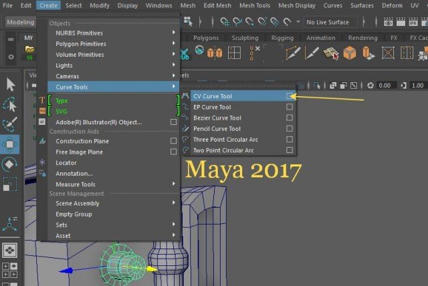Click the IPR render icon
Screen dimensions: 428x286
click(413, 22)
